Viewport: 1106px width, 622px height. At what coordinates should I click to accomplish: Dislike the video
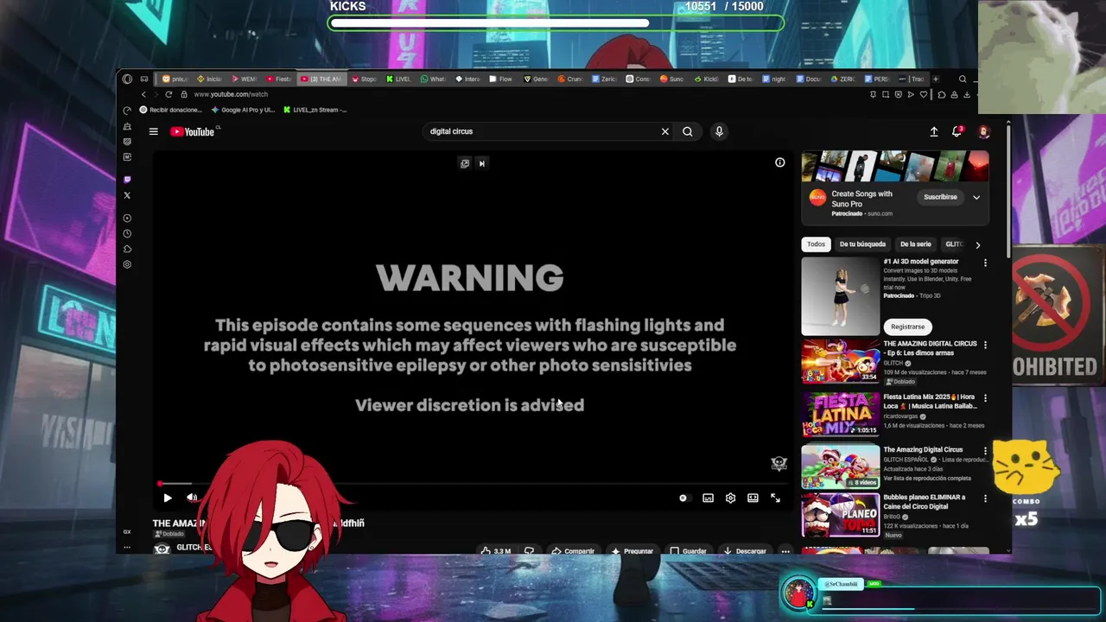(529, 551)
